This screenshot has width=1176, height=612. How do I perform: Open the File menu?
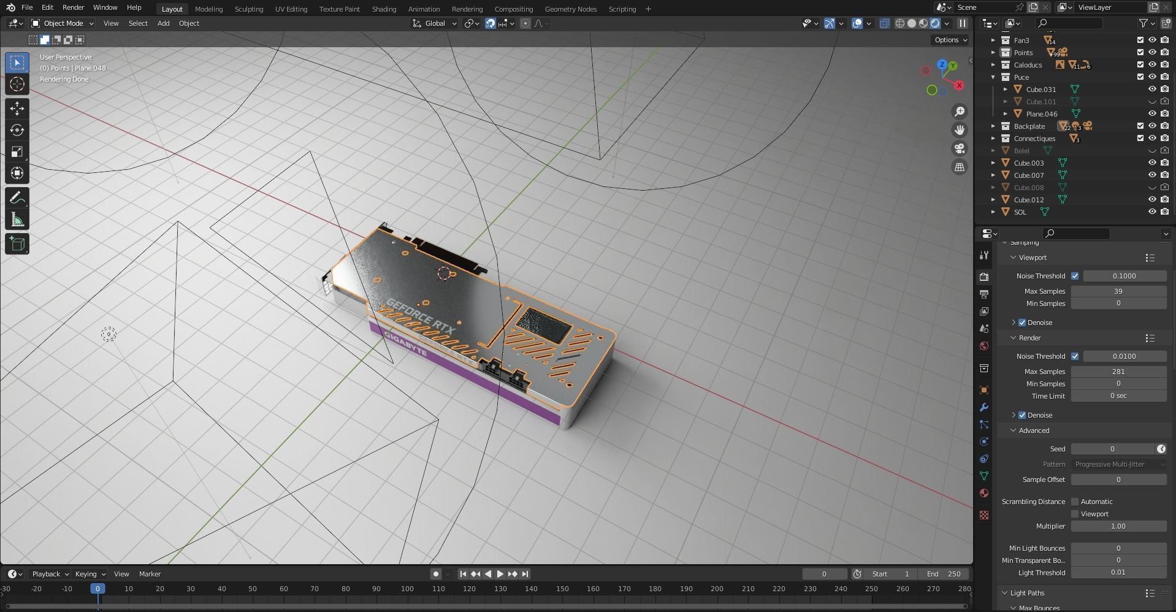[x=27, y=7]
